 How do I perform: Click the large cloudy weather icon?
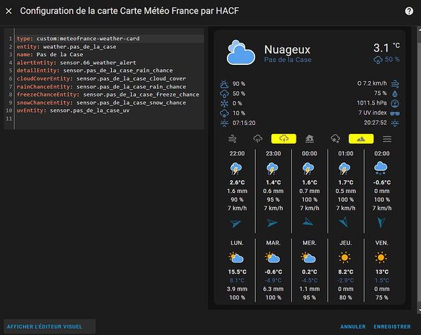click(240, 53)
